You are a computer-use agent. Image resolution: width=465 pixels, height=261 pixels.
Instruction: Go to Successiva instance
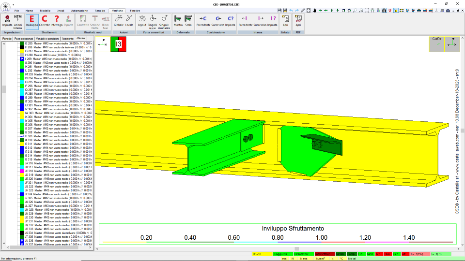(260, 21)
